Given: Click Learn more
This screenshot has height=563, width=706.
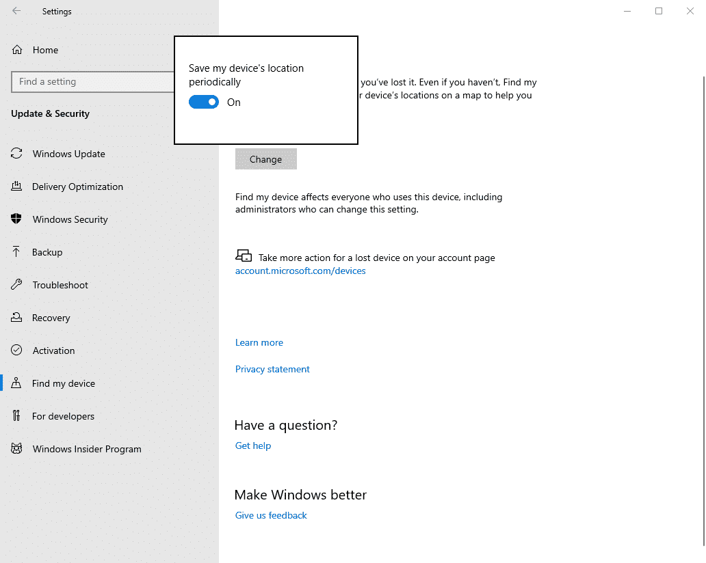Looking at the screenshot, I should click(259, 342).
